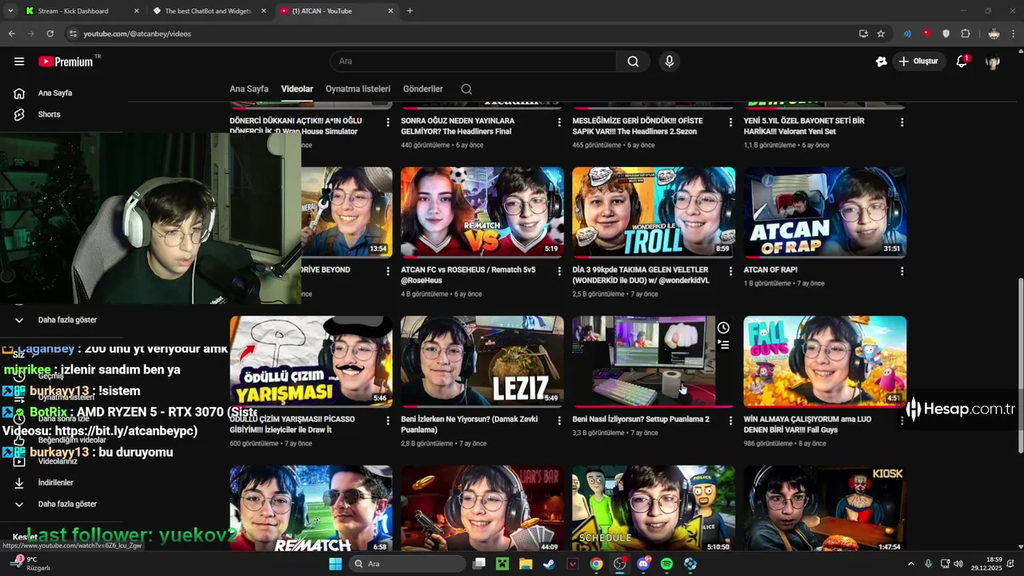Screen dimensions: 1024x576
Task: Open Minecraft launcher in taskbar
Action: tap(502, 564)
